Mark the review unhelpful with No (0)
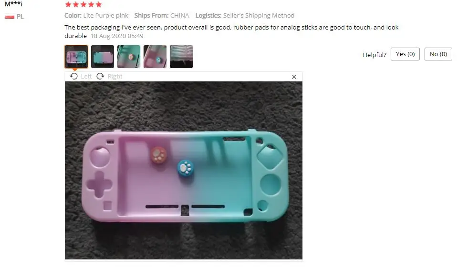This screenshot has height=268, width=457. (x=438, y=54)
